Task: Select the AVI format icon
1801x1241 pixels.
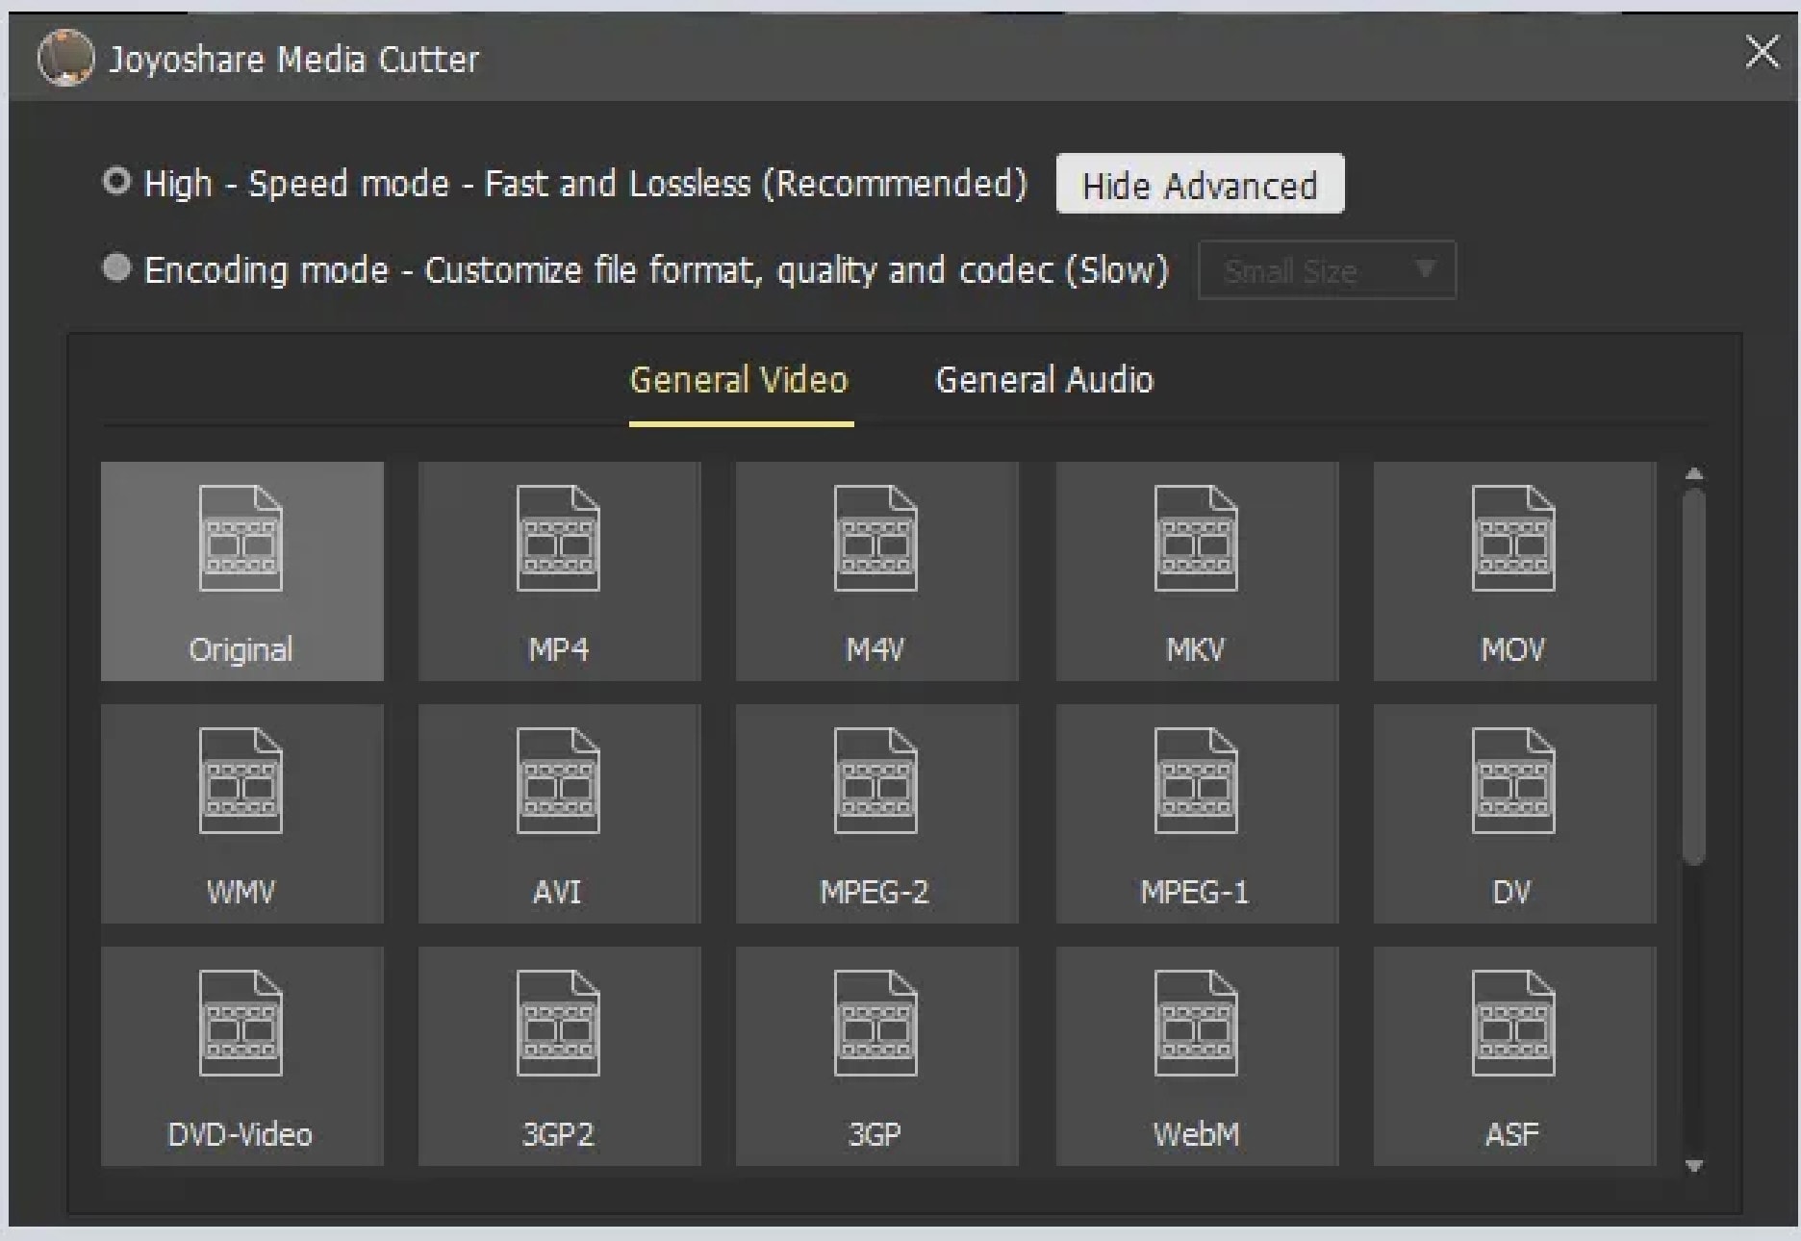Action: point(558,814)
